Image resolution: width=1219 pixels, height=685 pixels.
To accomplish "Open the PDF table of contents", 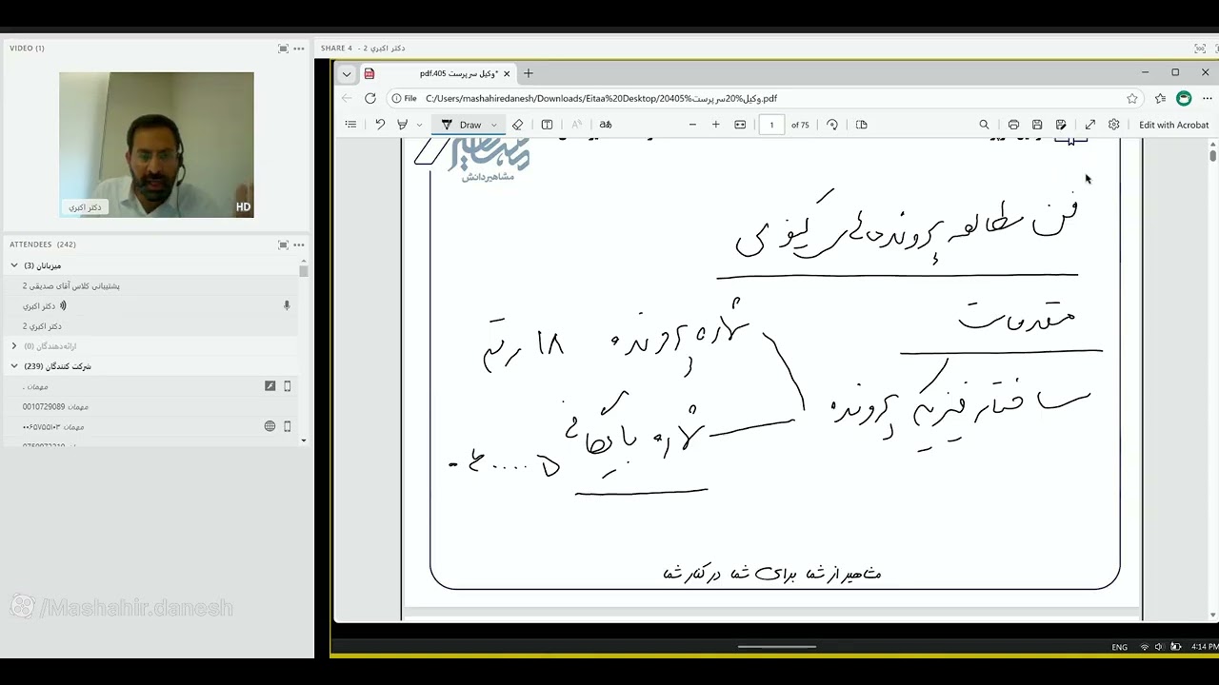I will (x=350, y=125).
